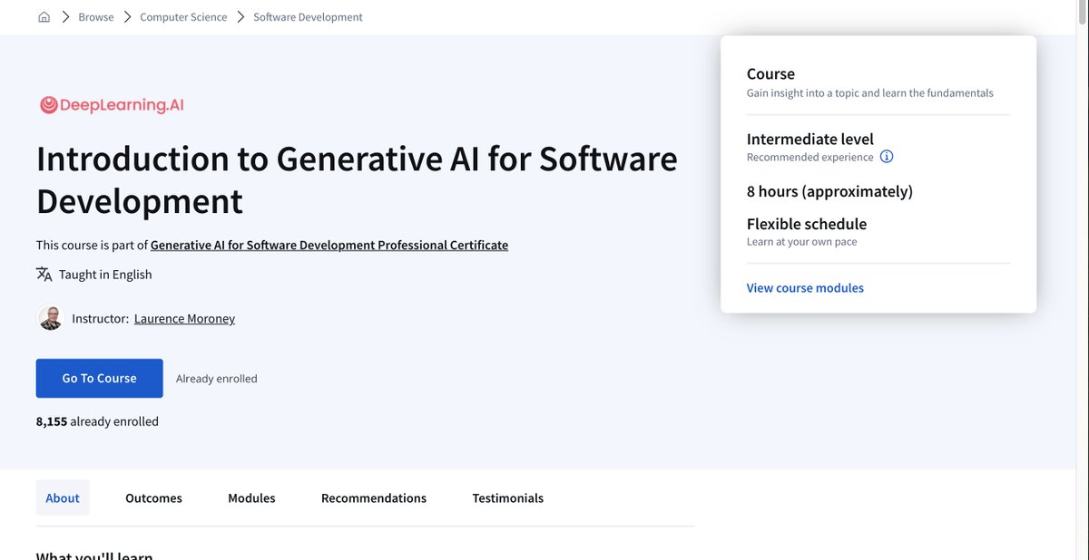The width and height of the screenshot is (1089, 560).
Task: Open the Testimonials tab
Action: coord(508,497)
